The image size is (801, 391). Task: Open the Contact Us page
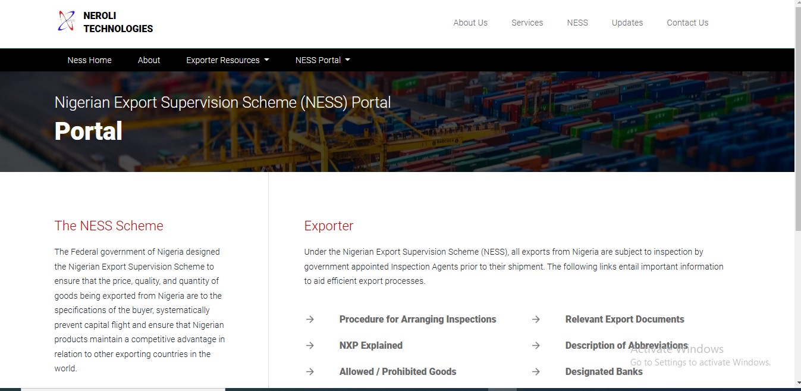pos(687,23)
